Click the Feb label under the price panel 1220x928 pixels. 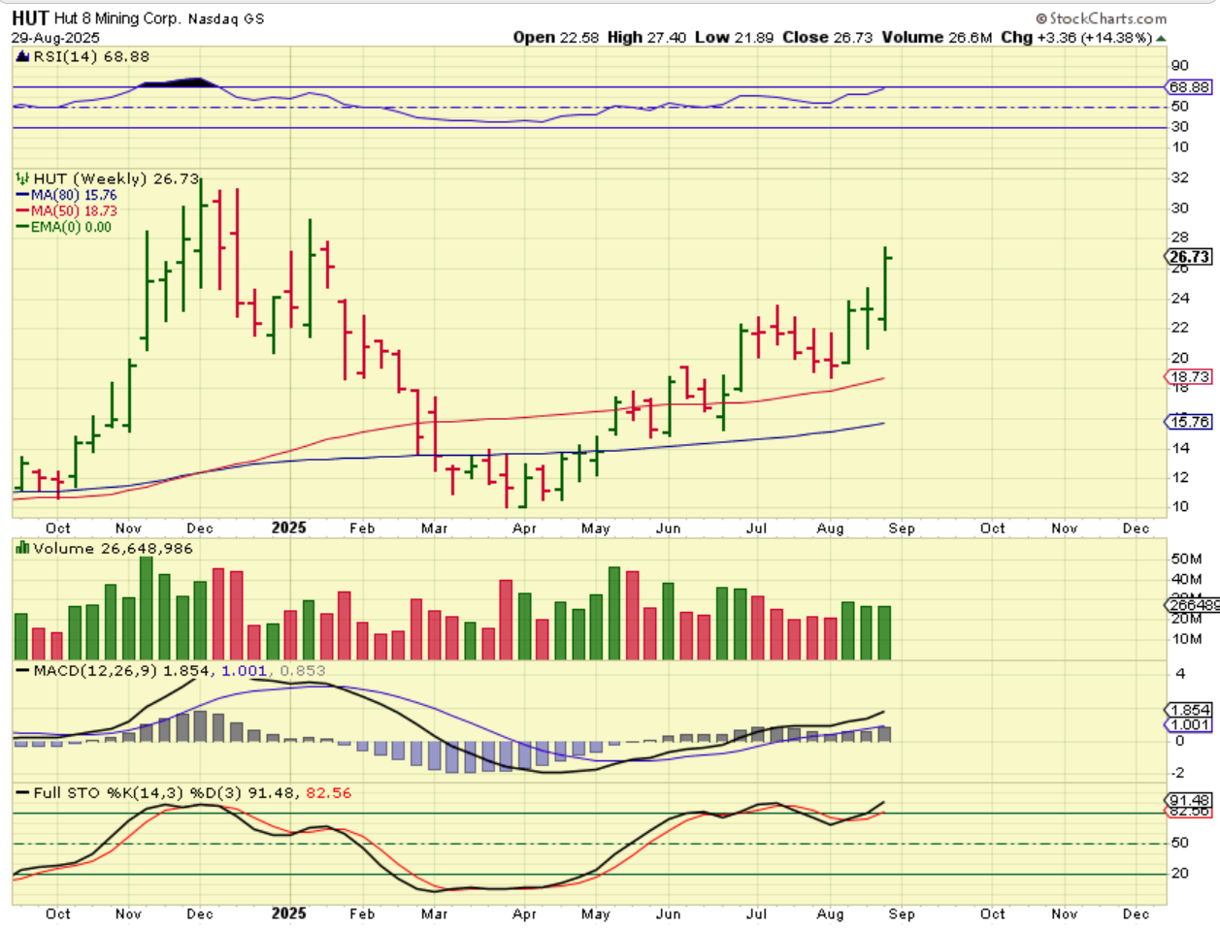tap(362, 528)
